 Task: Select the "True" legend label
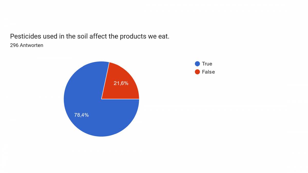207,64
